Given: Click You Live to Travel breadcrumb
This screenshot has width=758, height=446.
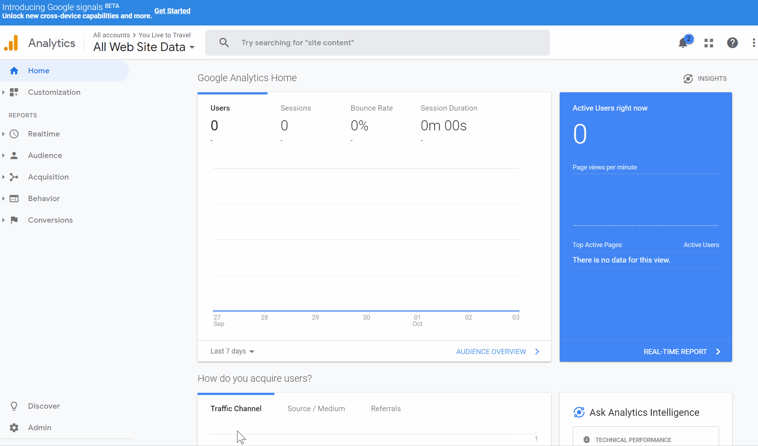Looking at the screenshot, I should tap(165, 35).
